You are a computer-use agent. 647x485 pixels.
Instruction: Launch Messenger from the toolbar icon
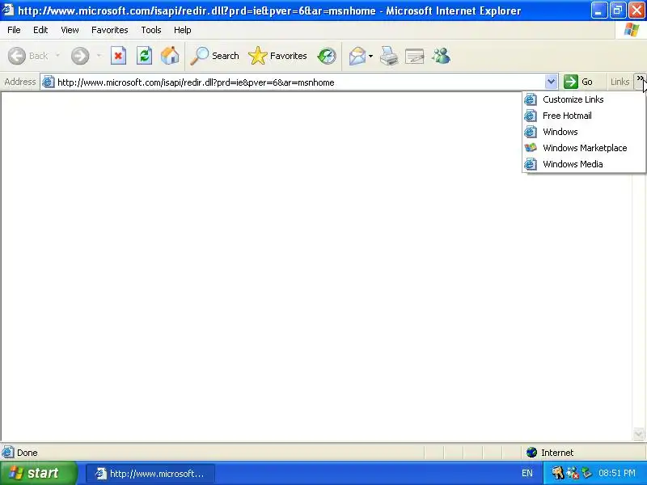(x=441, y=56)
